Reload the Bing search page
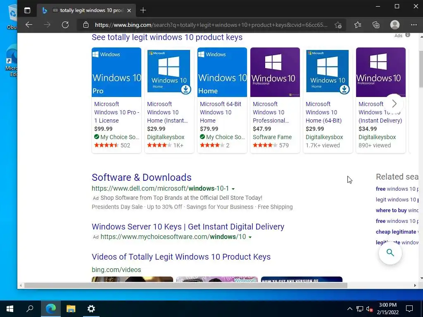 coord(65,25)
